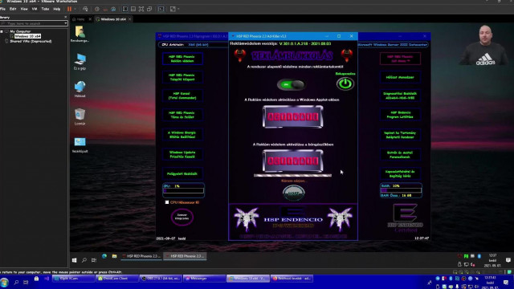Click the guest taskbar search icon

point(84,260)
